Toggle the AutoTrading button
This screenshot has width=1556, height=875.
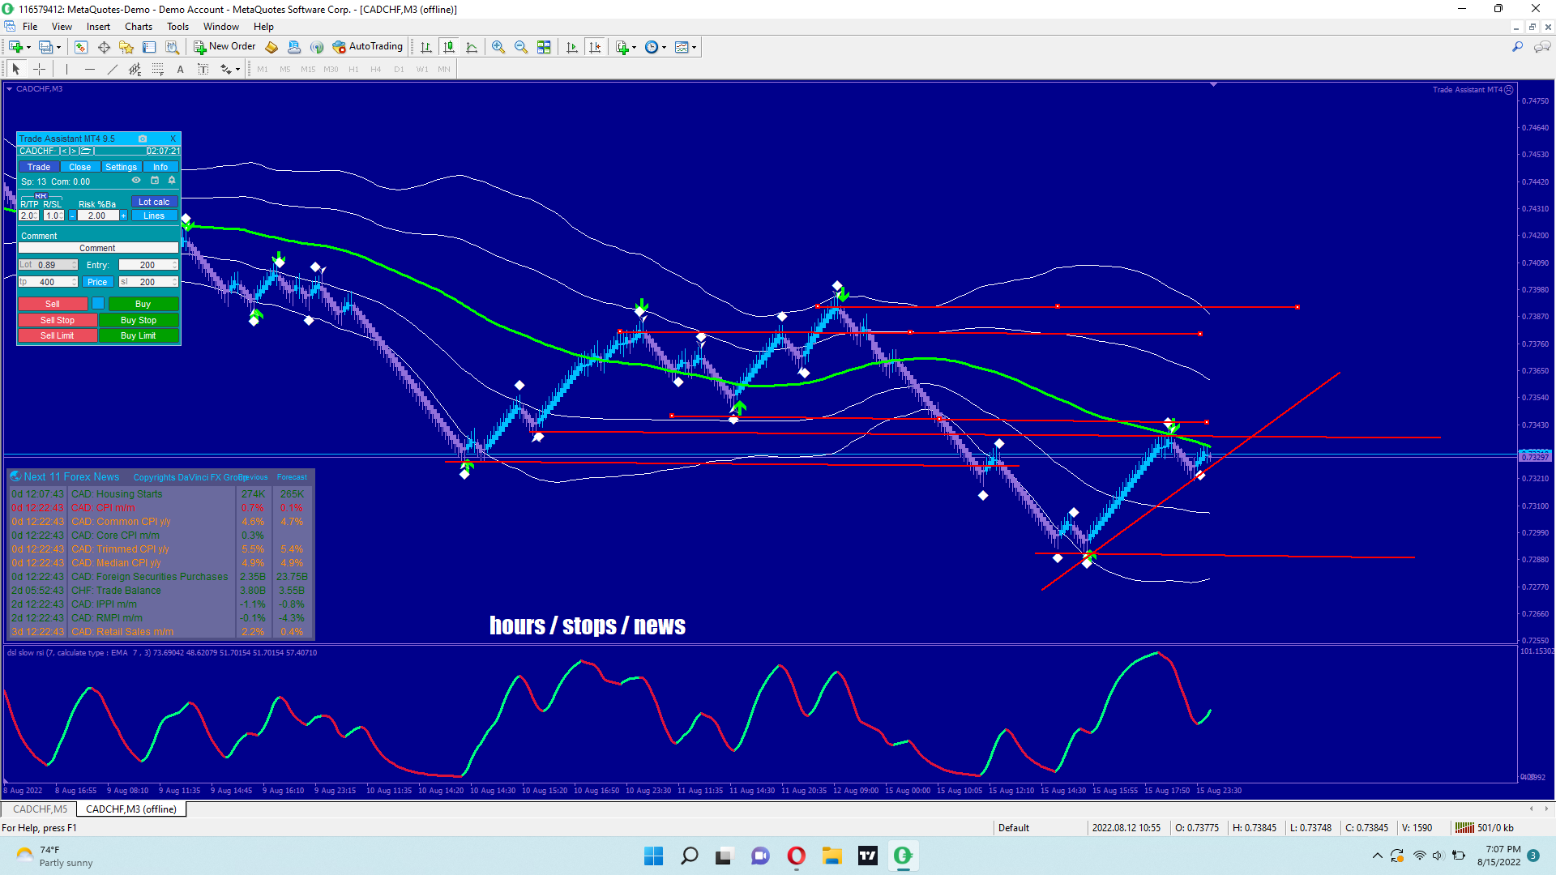[368, 47]
